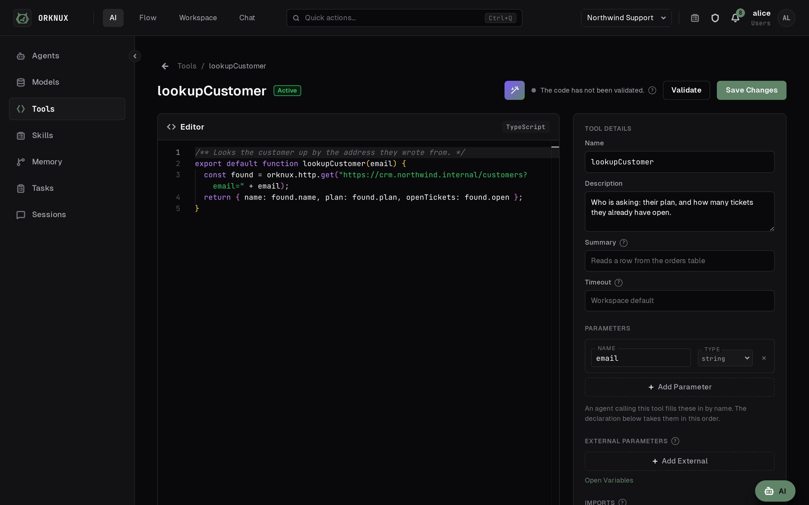Open the validation status help icon
Image resolution: width=809 pixels, height=505 pixels.
(x=652, y=91)
